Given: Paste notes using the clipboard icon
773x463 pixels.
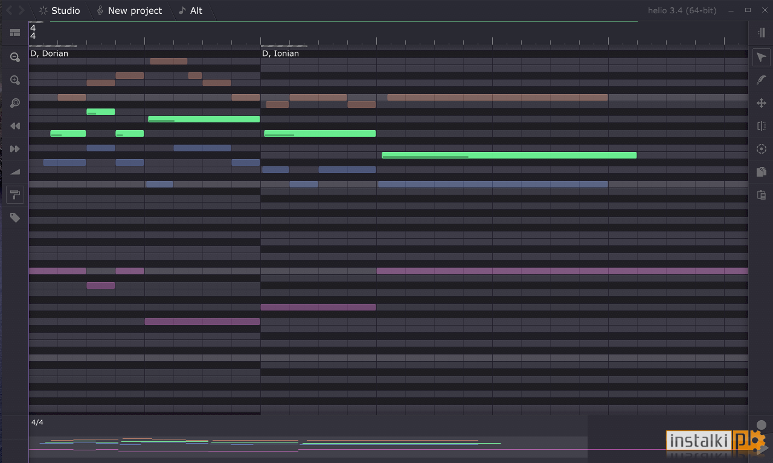Looking at the screenshot, I should pyautogui.click(x=761, y=195).
